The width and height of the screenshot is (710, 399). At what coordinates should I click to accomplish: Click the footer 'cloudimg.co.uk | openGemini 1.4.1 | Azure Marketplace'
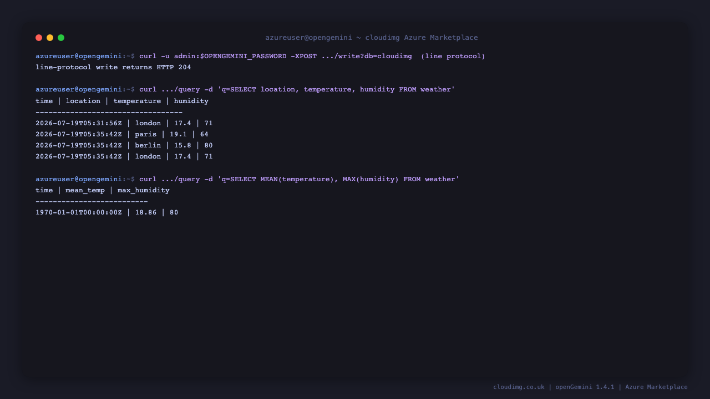coord(590,387)
